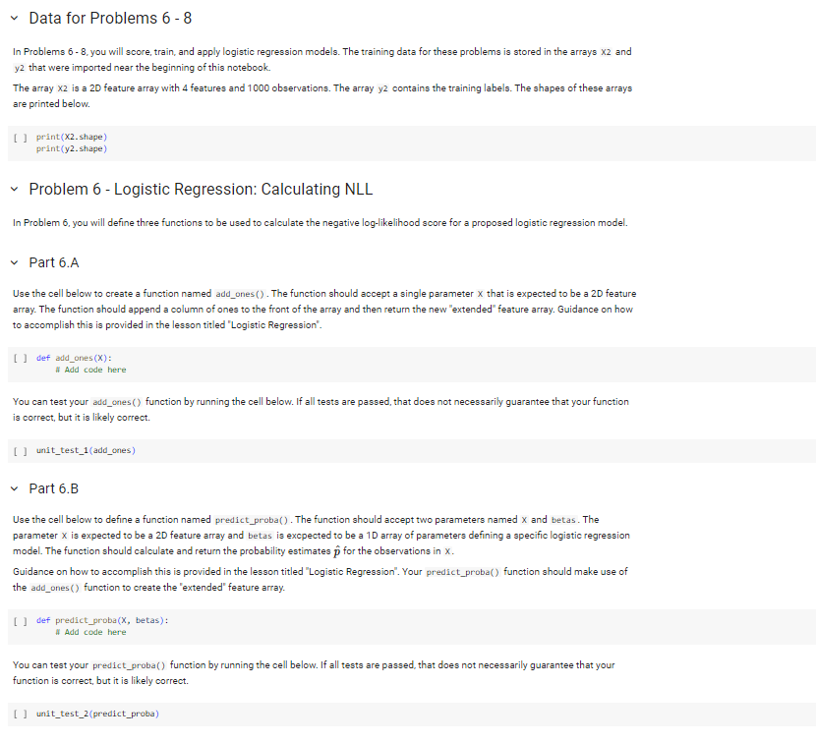The image size is (816, 743).
Task: Run the def predict_proba cell
Action: tap(20, 620)
